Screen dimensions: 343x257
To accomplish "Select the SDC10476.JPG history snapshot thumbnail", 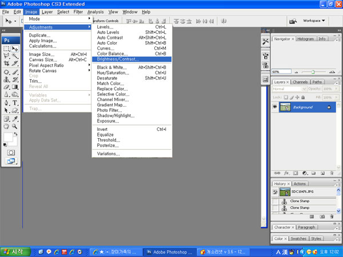I will point(285,192).
